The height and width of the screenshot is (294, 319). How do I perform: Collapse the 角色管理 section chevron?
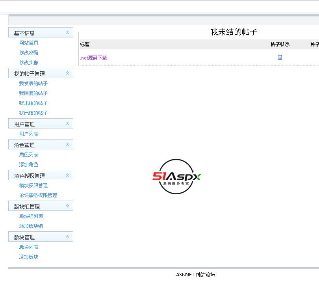(68, 144)
